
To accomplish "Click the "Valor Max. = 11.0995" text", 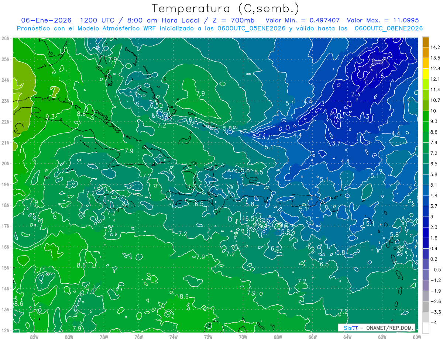I will pyautogui.click(x=383, y=20).
